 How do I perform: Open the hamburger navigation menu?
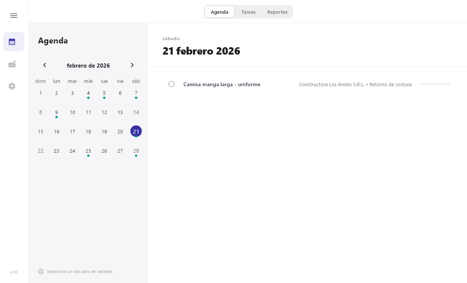pyautogui.click(x=14, y=16)
